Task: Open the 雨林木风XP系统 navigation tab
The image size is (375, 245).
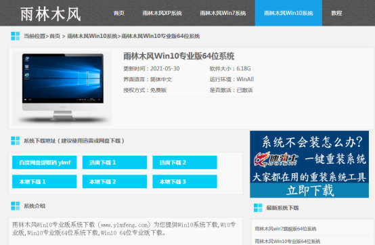Action: (x=162, y=13)
